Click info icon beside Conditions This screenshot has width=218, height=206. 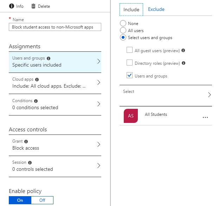click(x=36, y=101)
